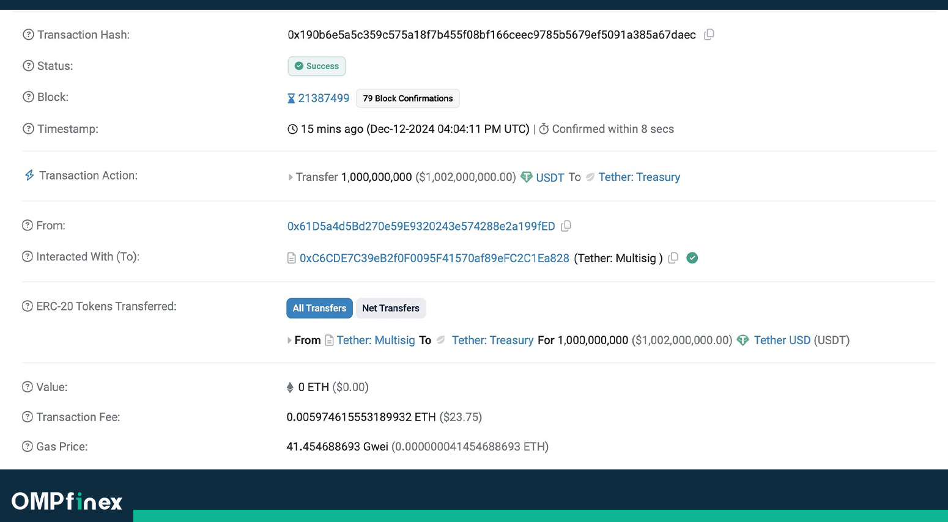The image size is (948, 522).
Task: Click the Success status badge
Action: pyautogui.click(x=317, y=66)
